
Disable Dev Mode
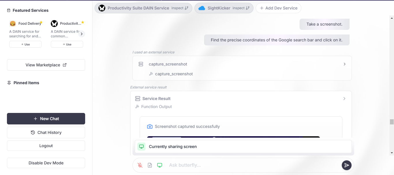click(46, 163)
